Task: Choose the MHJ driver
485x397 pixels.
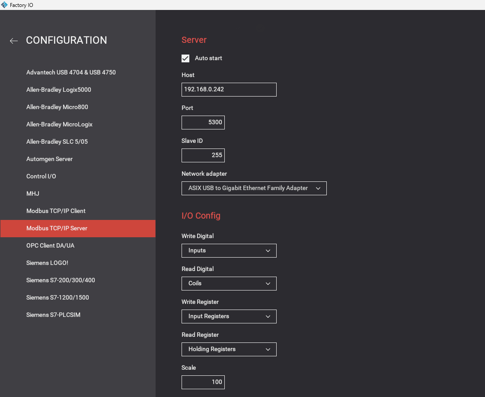Action: tap(33, 194)
